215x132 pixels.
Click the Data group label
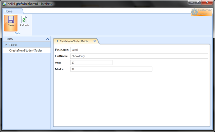(x=17, y=33)
